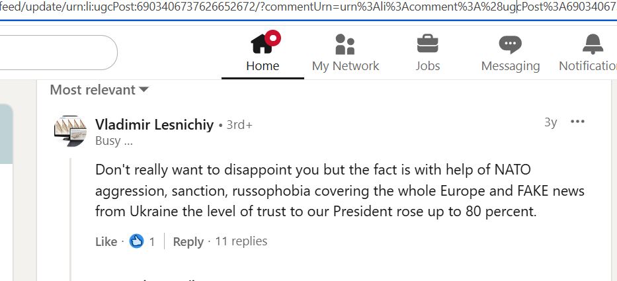This screenshot has width=617, height=281.
Task: Open My Network people icon
Action: [345, 44]
